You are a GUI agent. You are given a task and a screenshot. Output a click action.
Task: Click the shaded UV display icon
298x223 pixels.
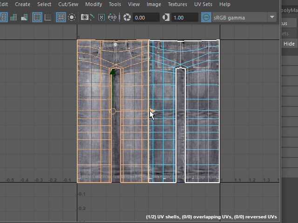[x=13, y=18]
